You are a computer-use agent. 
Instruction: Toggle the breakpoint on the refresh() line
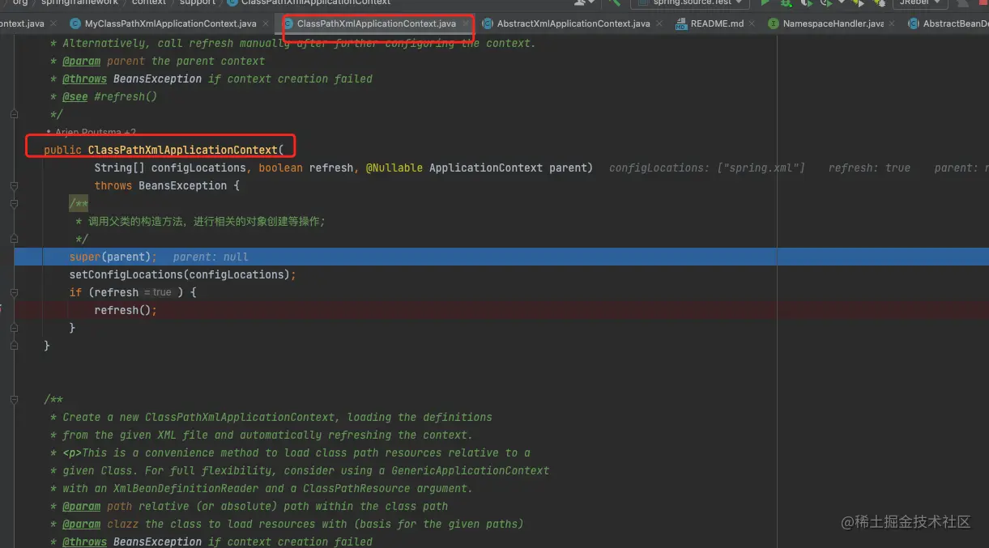pyautogui.click(x=3, y=310)
